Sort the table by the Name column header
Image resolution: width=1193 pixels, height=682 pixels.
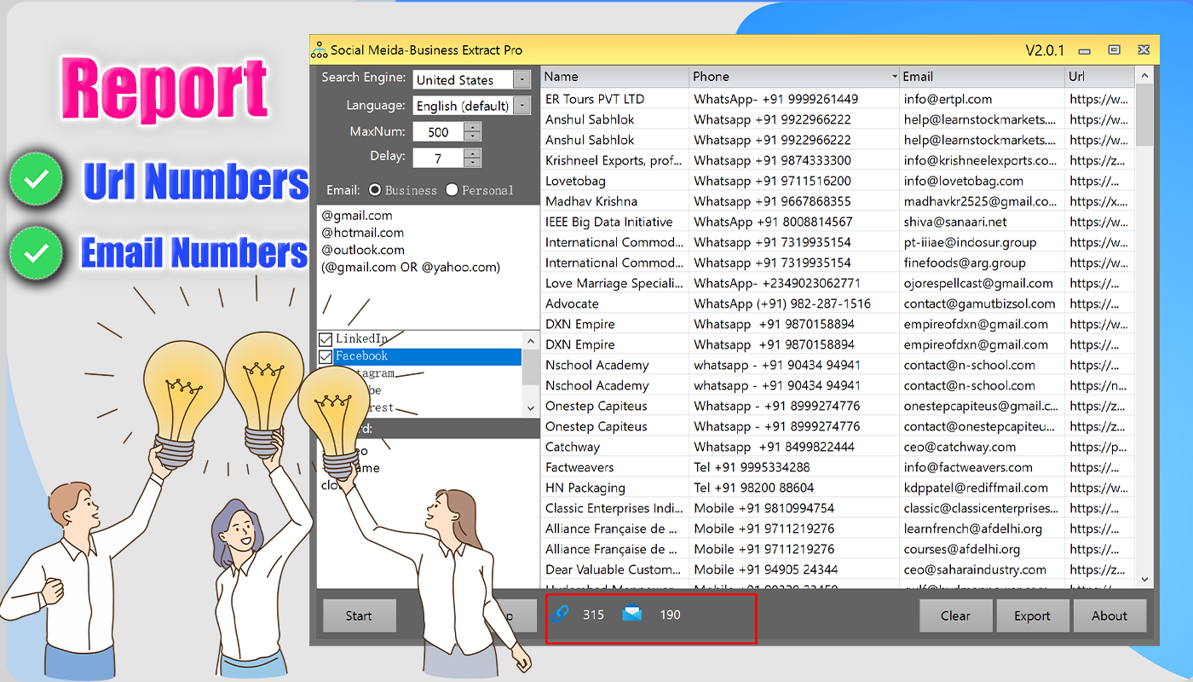coord(615,77)
